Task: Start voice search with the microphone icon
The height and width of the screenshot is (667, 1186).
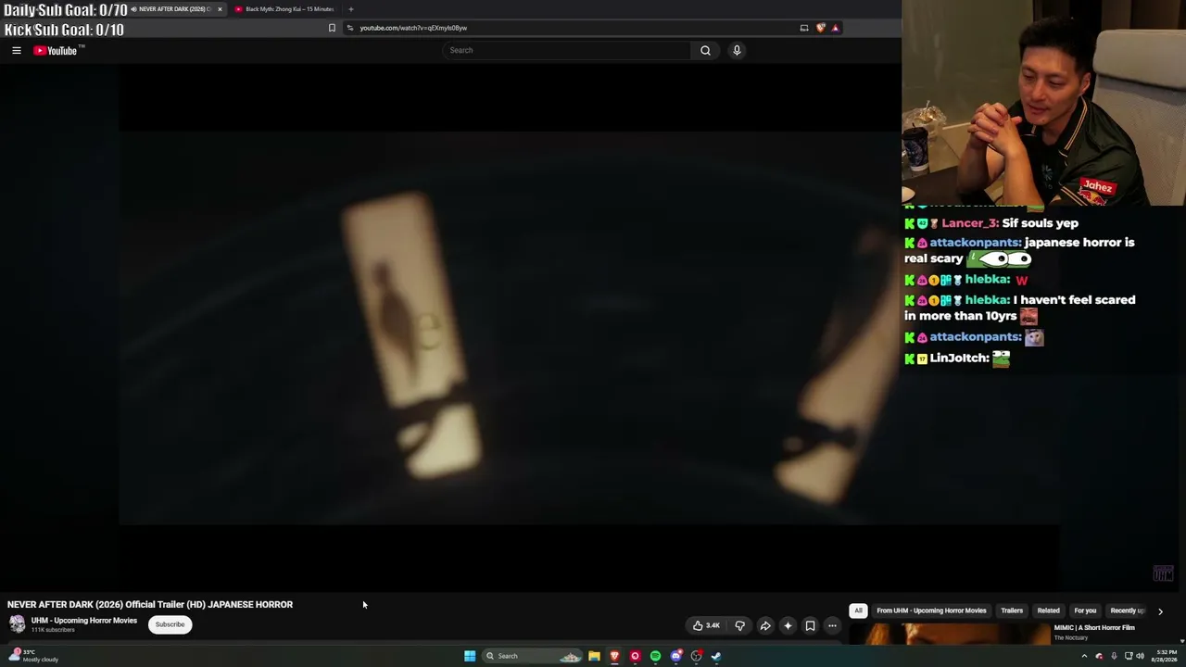Action: click(x=737, y=50)
